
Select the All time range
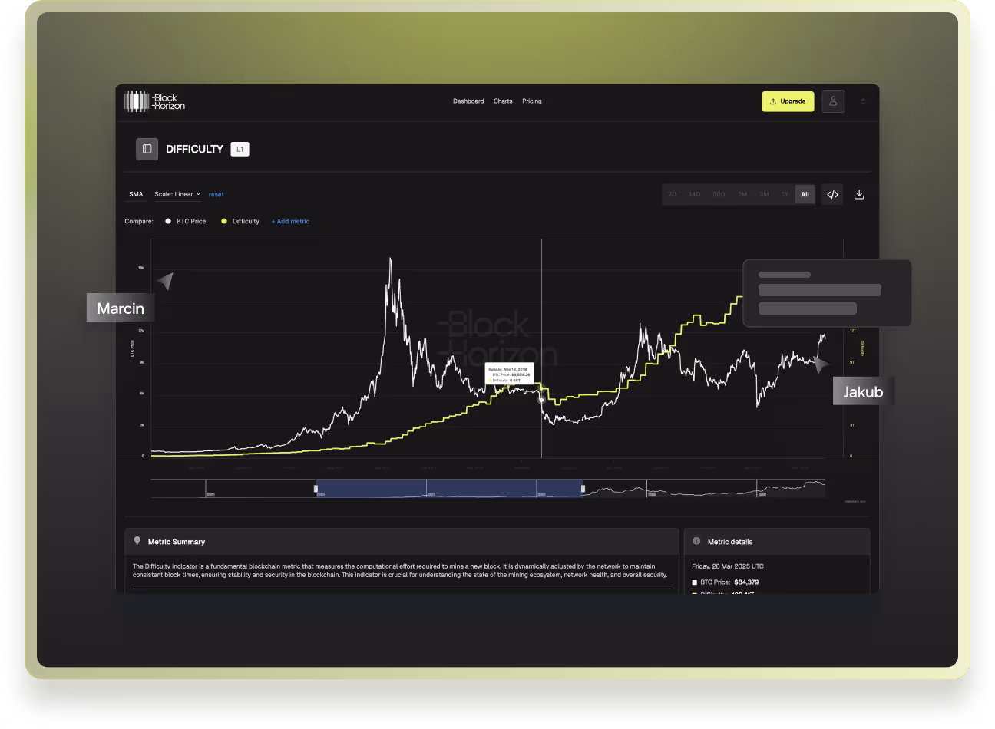point(805,194)
